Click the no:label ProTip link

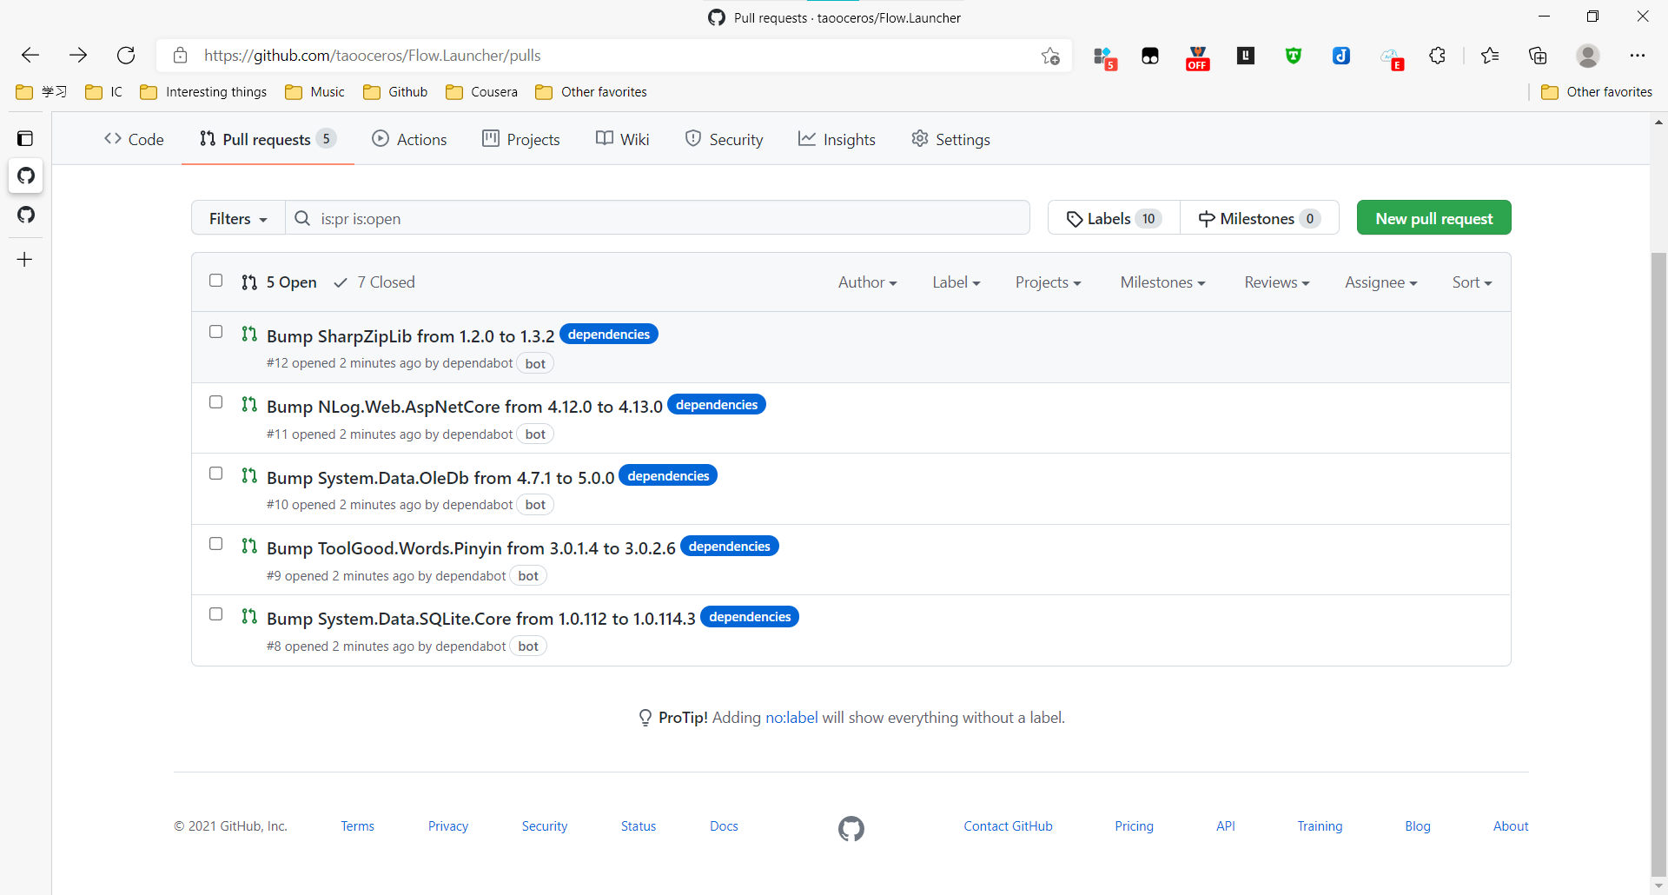[x=791, y=718]
